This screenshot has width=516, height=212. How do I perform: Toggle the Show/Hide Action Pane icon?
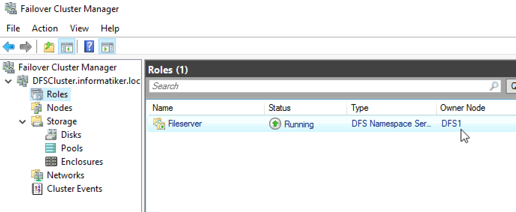(107, 47)
